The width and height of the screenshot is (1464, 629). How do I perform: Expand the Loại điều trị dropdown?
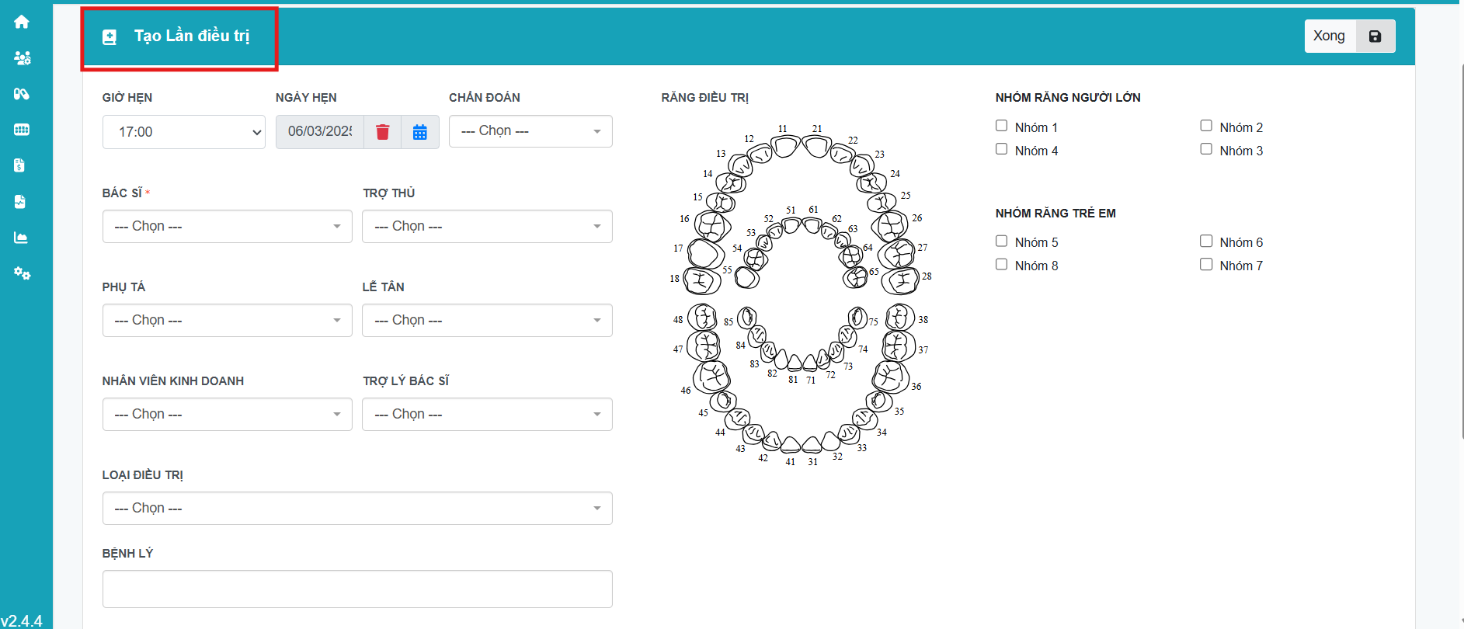[357, 509]
